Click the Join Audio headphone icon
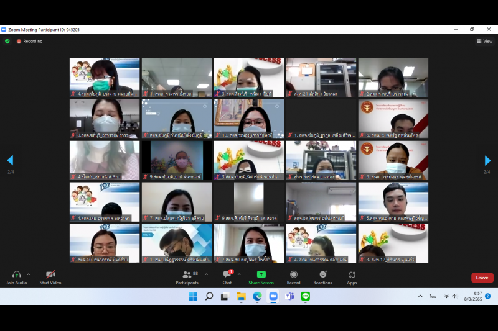 pos(16,274)
